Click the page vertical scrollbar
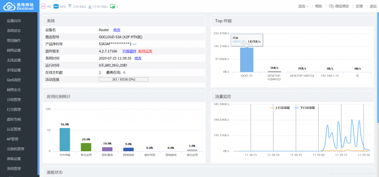The height and width of the screenshot is (177, 379). pyautogui.click(x=378, y=67)
